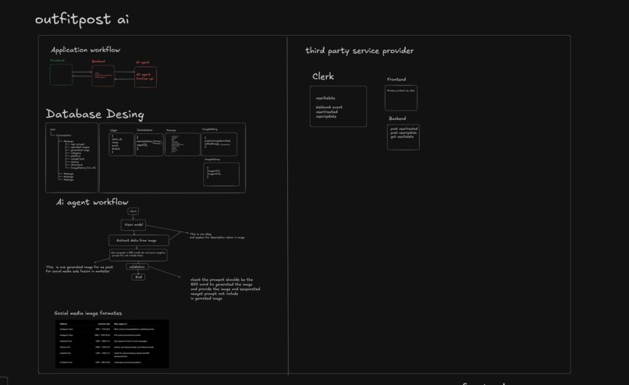Viewport: 629px width, 385px height.
Task: Click the 'userDelete' text in Clerk box
Action: [x=325, y=98]
